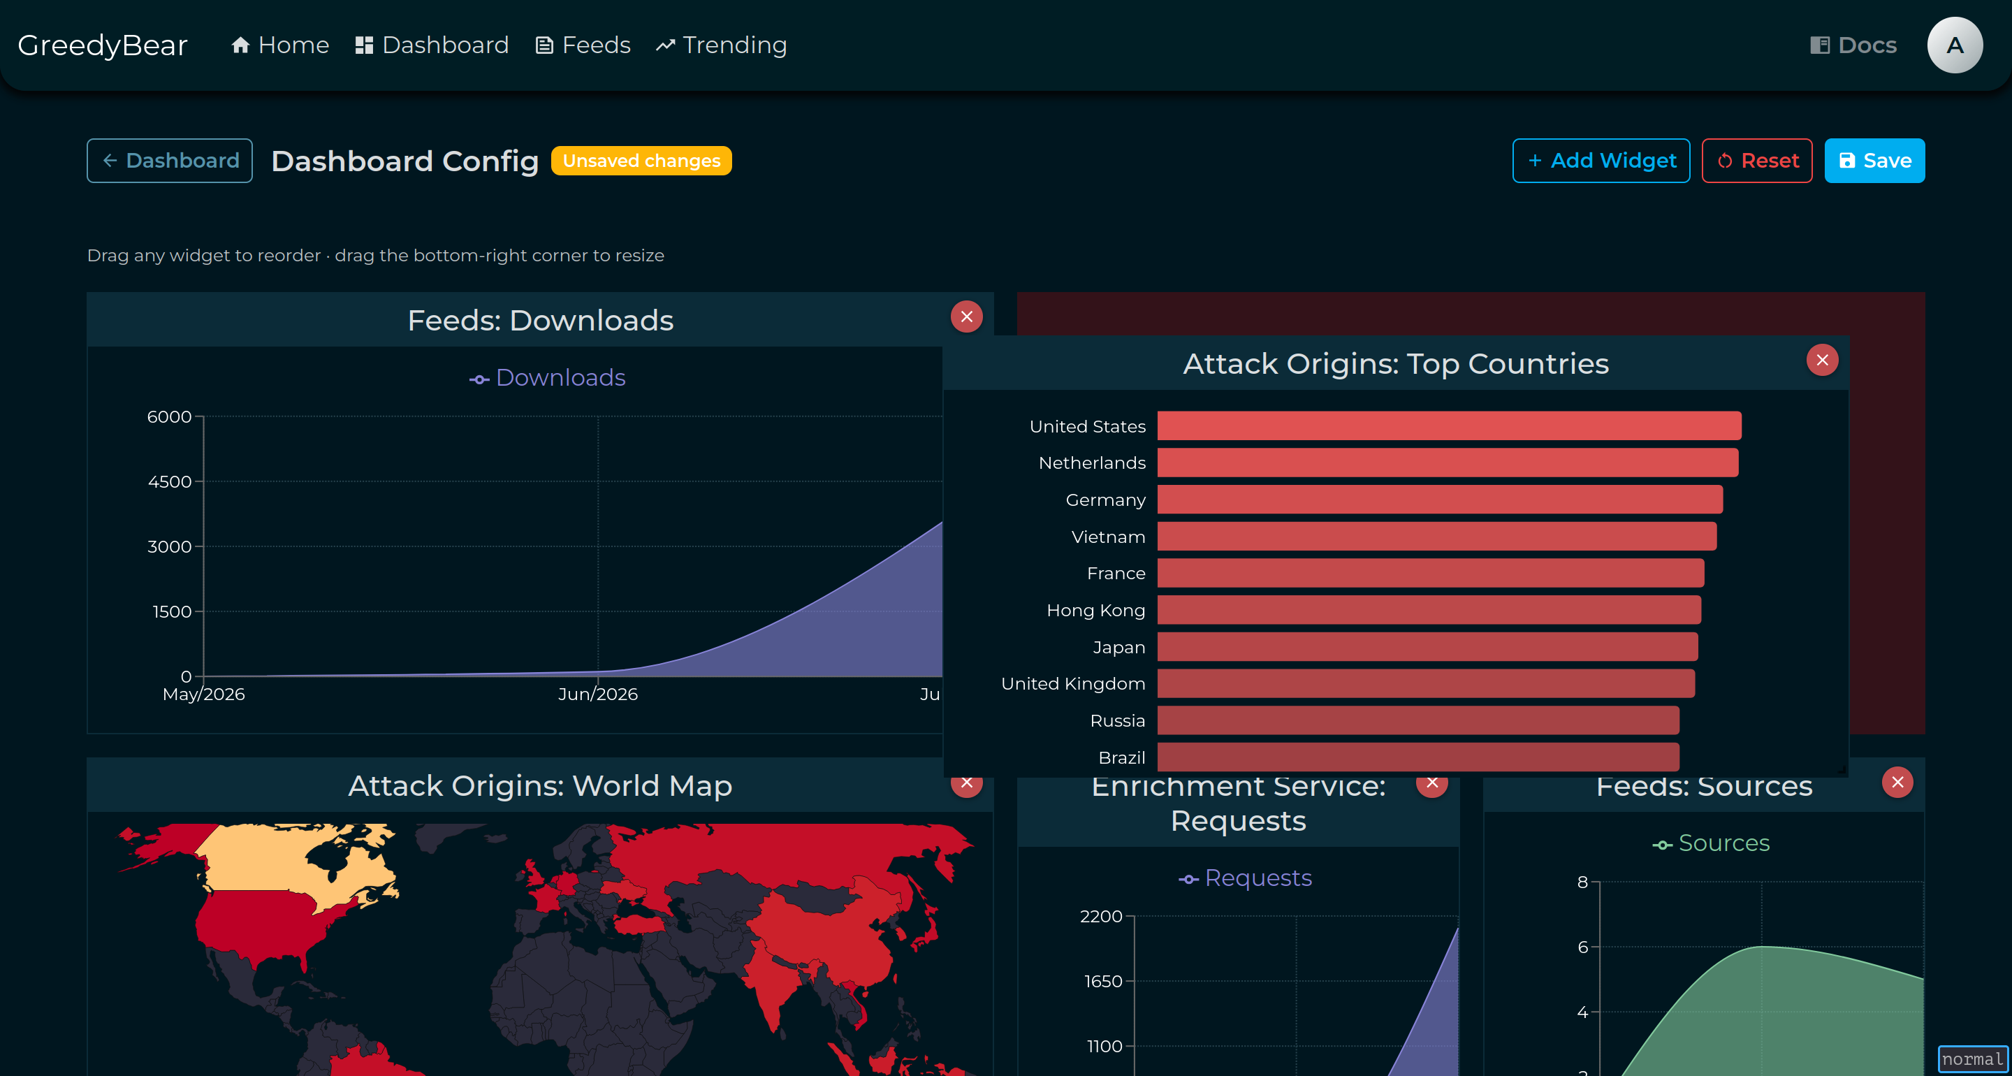Click the United States bar
This screenshot has width=2012, height=1076.
point(1449,426)
